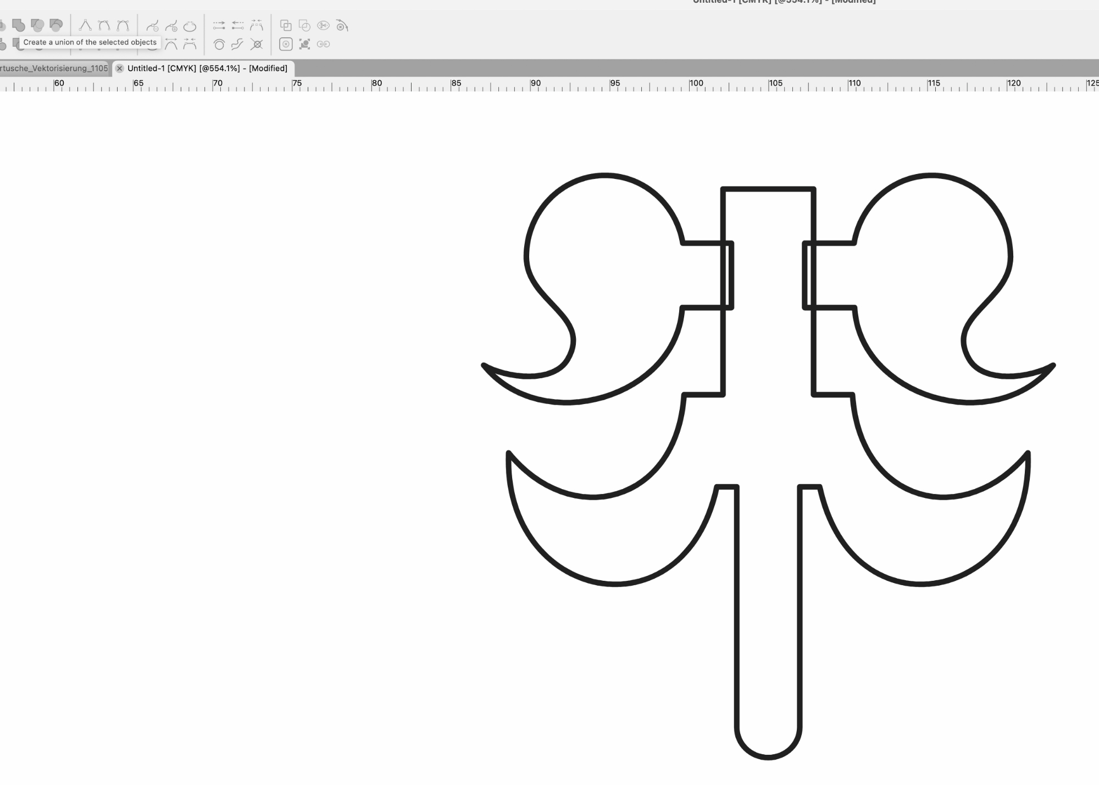
Task: Convert node to symmetric point icon
Action: (123, 25)
